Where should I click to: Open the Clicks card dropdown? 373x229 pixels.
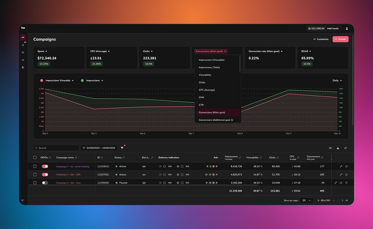148,51
